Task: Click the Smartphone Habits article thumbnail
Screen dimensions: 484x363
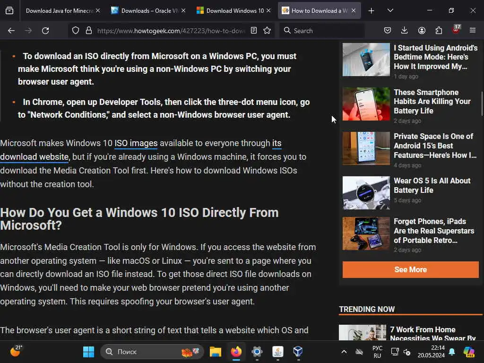Action: coord(366,104)
